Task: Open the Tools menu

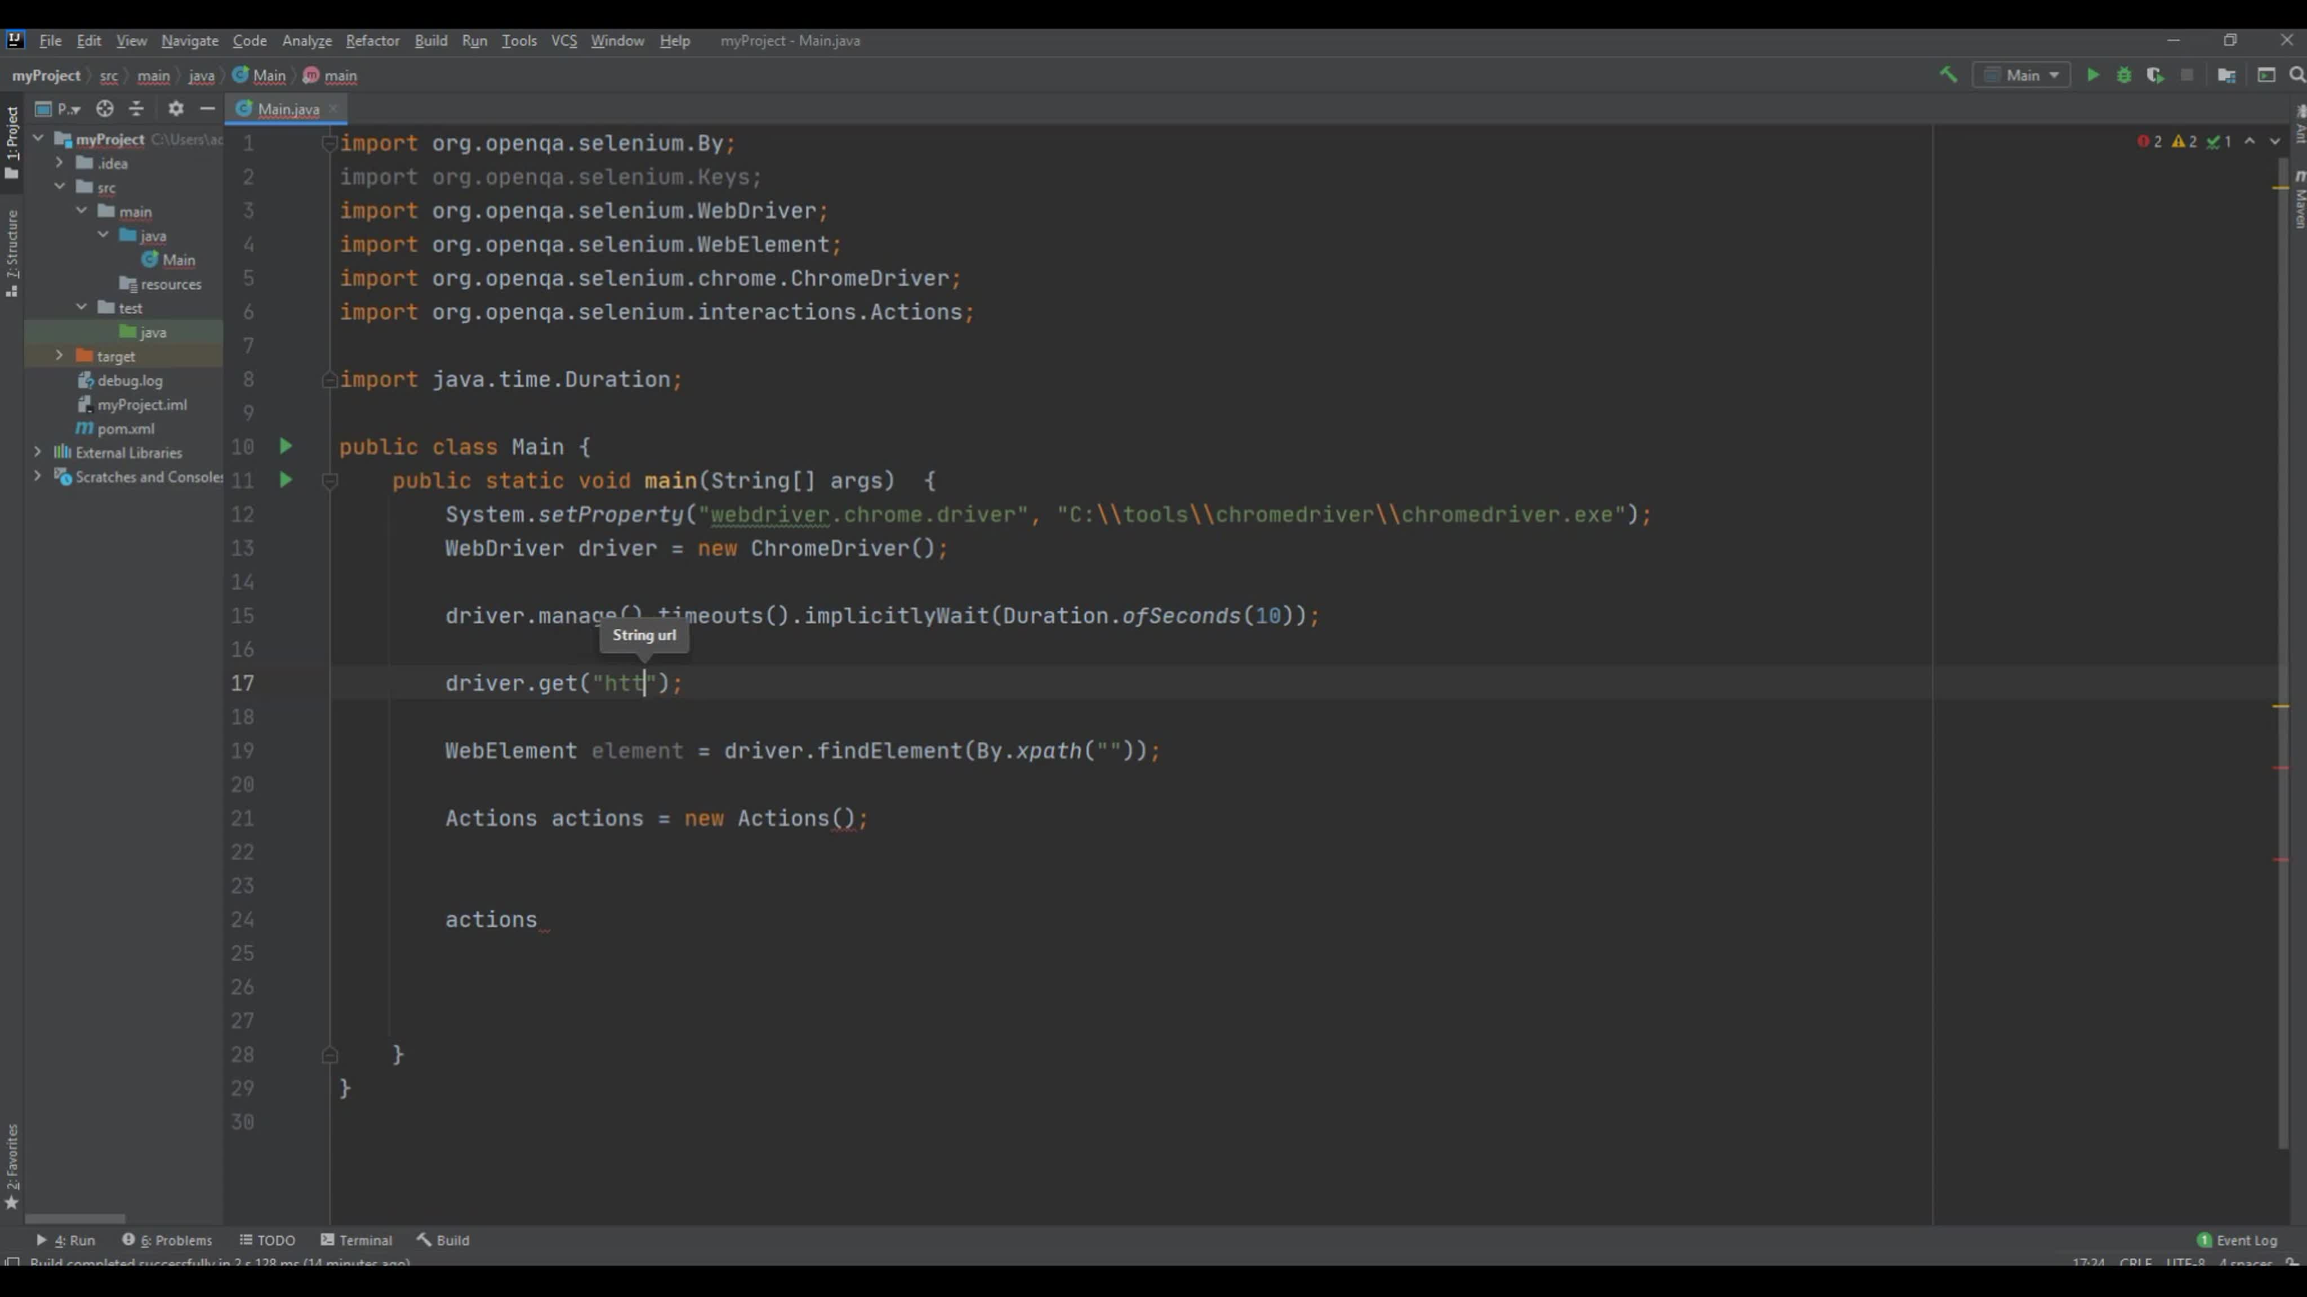Action: tap(519, 41)
